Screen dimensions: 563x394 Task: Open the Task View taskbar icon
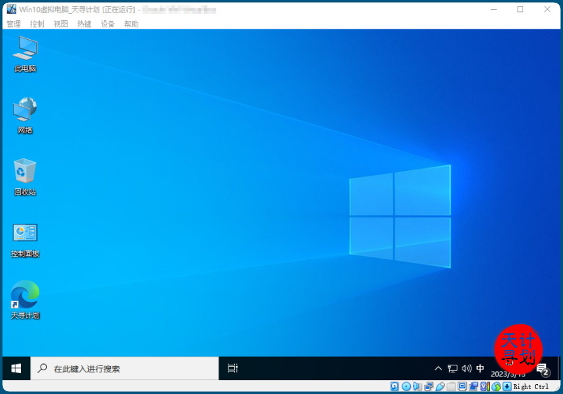point(233,368)
